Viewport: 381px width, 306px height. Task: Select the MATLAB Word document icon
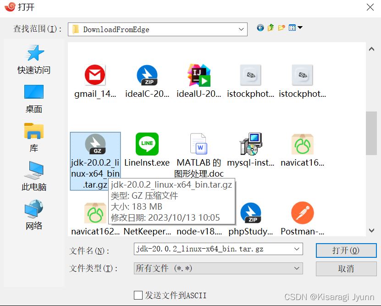(x=199, y=144)
